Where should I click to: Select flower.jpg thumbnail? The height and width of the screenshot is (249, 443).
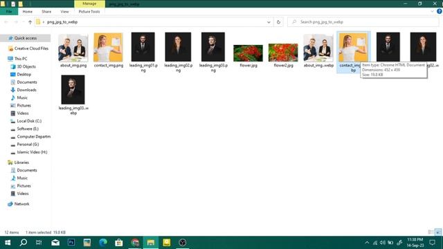tap(248, 53)
